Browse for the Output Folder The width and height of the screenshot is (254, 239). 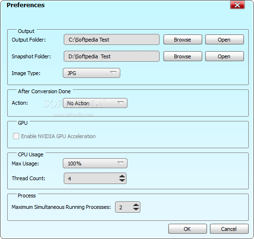pyautogui.click(x=183, y=39)
